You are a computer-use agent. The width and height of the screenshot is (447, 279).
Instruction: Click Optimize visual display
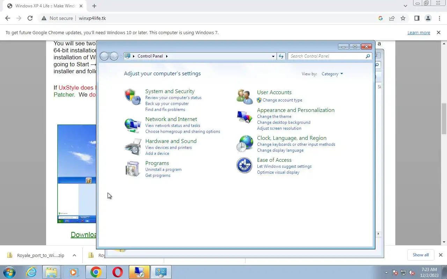tap(278, 172)
